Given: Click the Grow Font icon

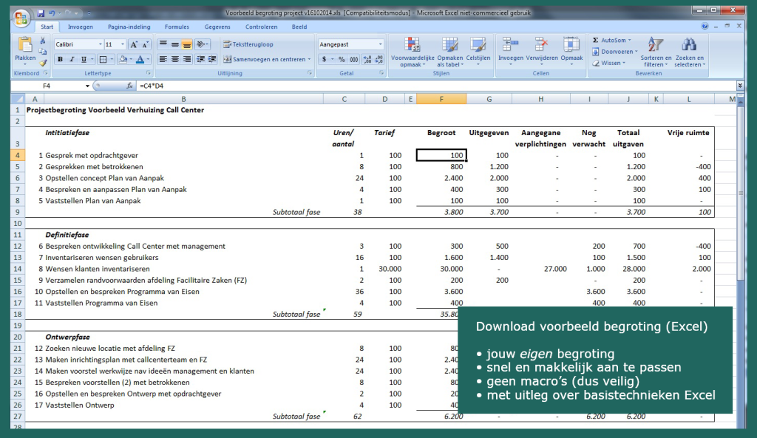Looking at the screenshot, I should click(134, 44).
